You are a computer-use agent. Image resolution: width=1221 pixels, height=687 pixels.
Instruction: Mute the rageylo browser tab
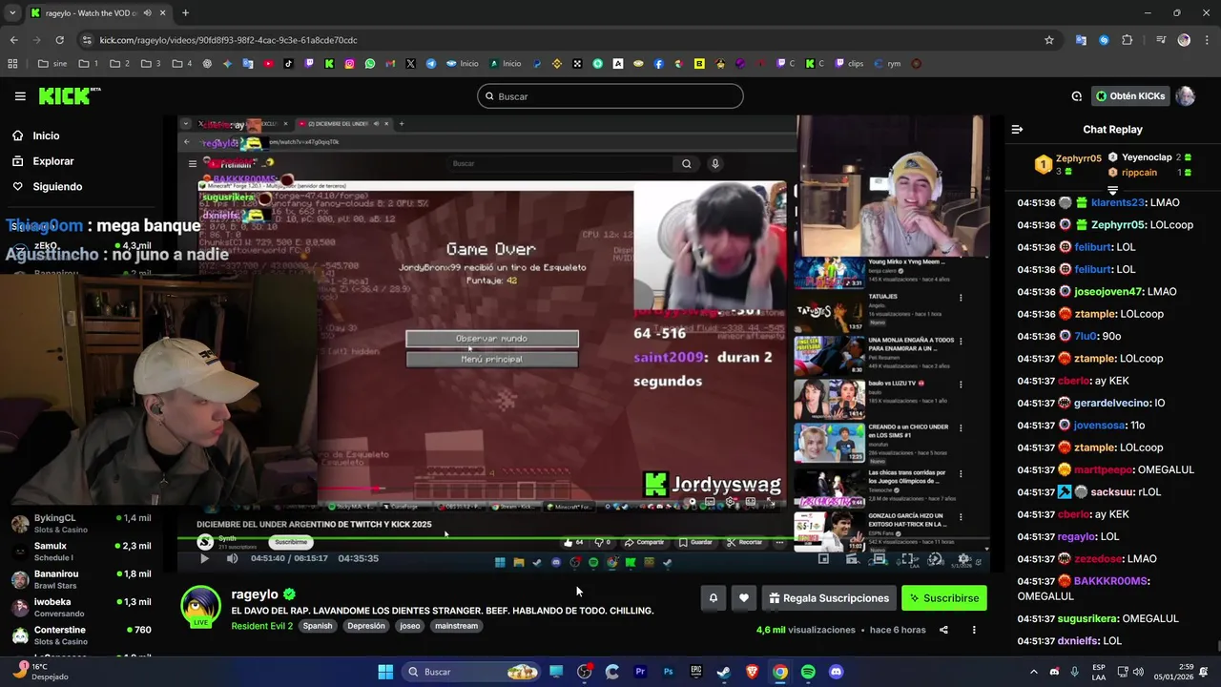pos(147,13)
